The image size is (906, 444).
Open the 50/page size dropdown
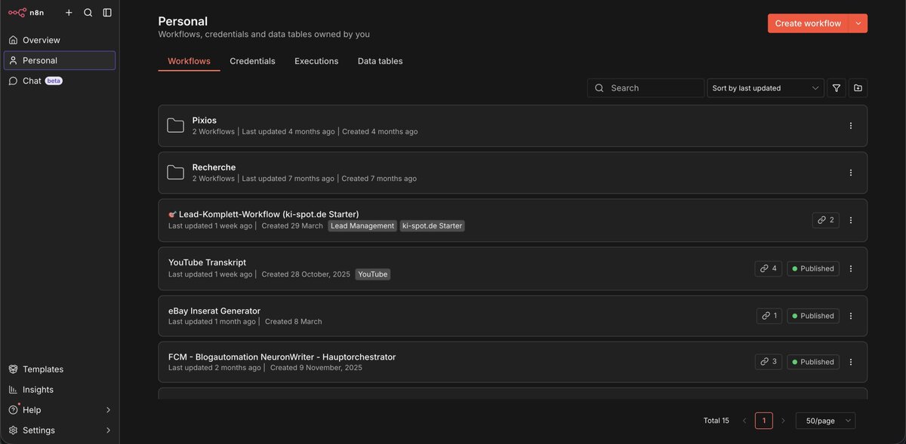tap(825, 421)
